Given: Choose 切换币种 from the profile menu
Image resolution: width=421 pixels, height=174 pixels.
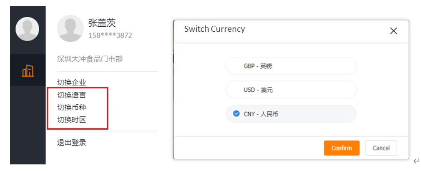Looking at the screenshot, I should click(71, 107).
